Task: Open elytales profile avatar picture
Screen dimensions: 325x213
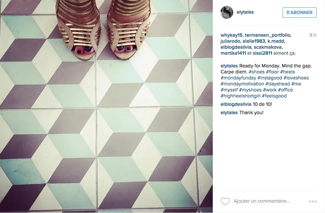Action: (227, 12)
